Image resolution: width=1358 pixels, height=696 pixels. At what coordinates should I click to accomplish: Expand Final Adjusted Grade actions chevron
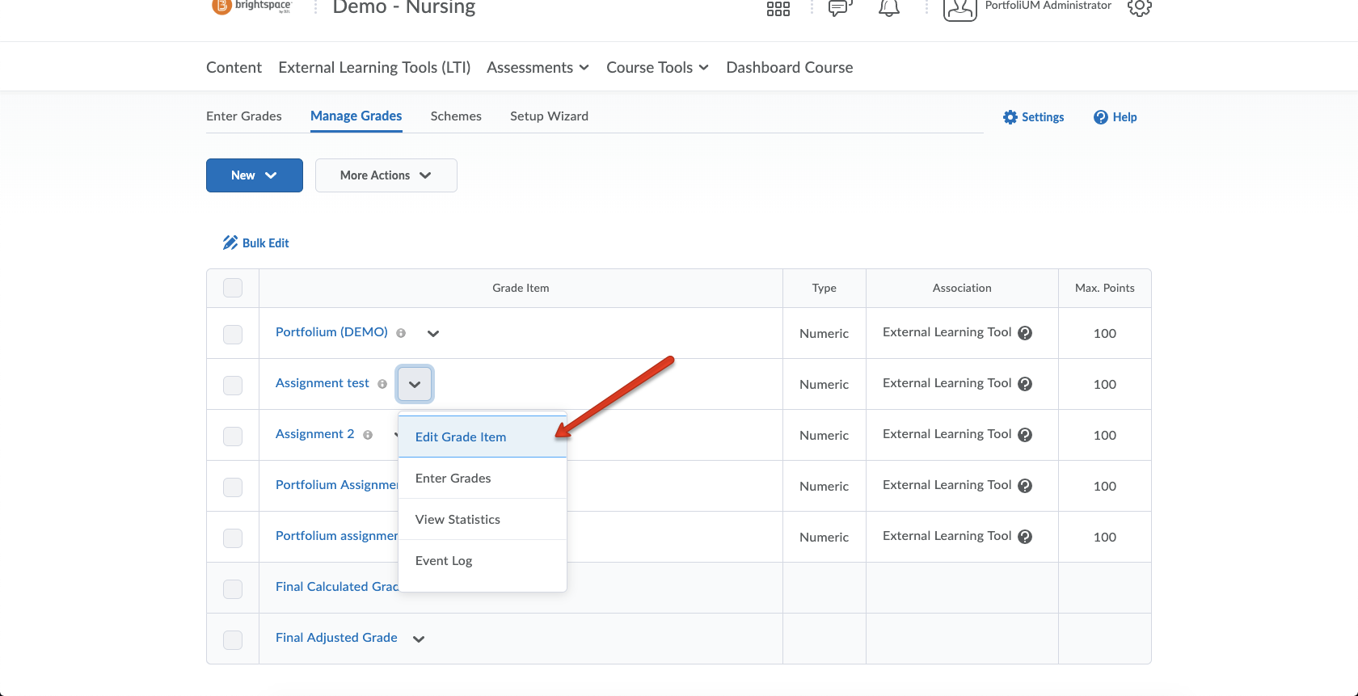[x=419, y=639]
